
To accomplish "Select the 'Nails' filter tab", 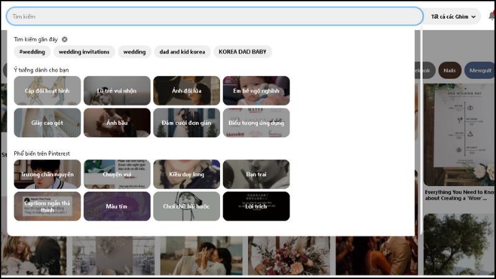I will point(449,71).
